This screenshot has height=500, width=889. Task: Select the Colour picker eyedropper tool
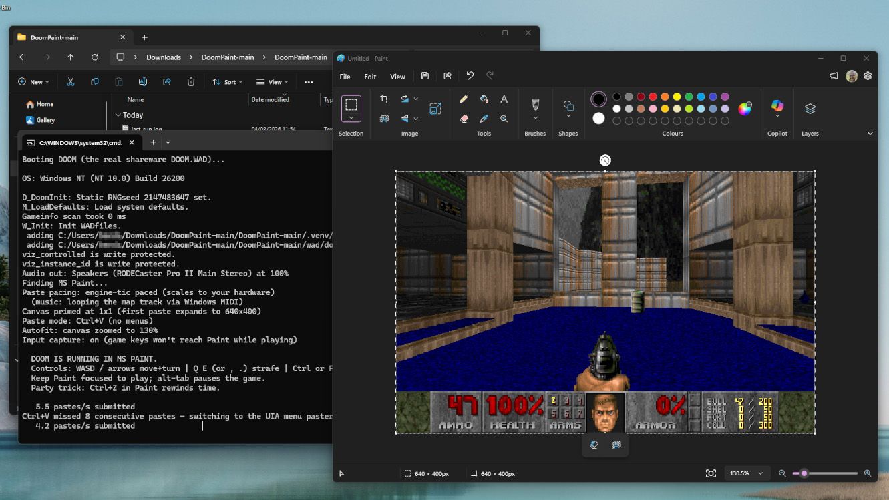click(x=484, y=119)
